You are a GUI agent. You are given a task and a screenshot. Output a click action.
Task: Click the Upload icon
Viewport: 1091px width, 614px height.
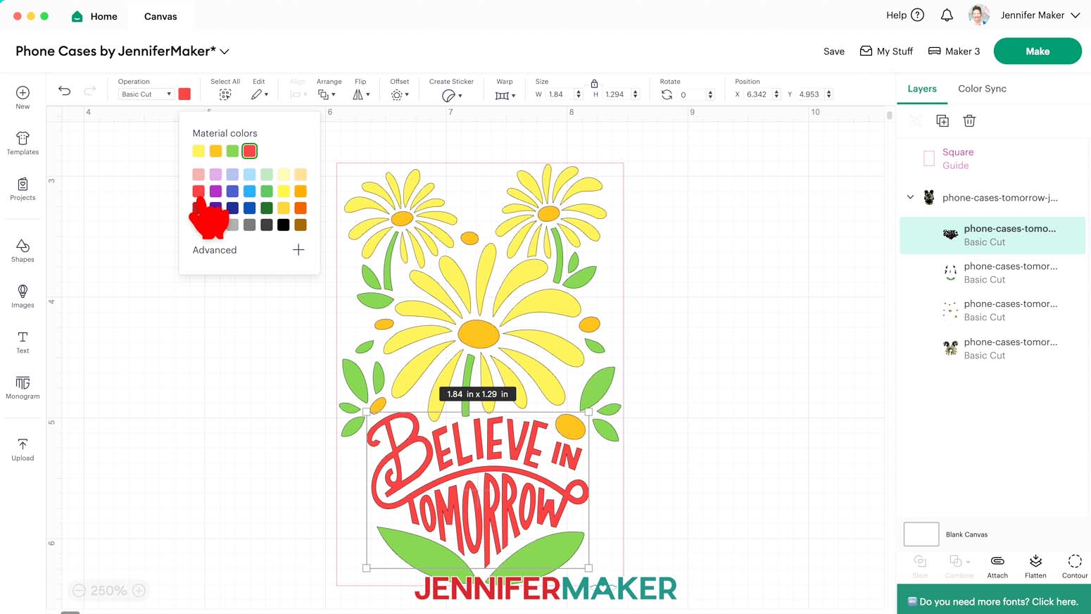tap(23, 444)
